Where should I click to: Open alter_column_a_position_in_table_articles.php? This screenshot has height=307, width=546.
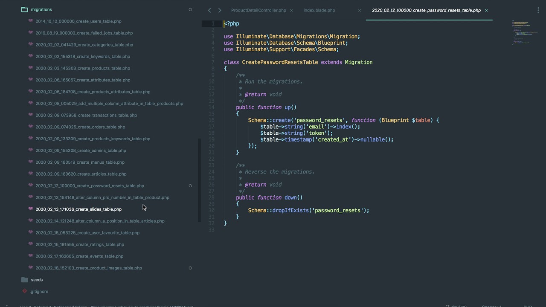point(100,221)
